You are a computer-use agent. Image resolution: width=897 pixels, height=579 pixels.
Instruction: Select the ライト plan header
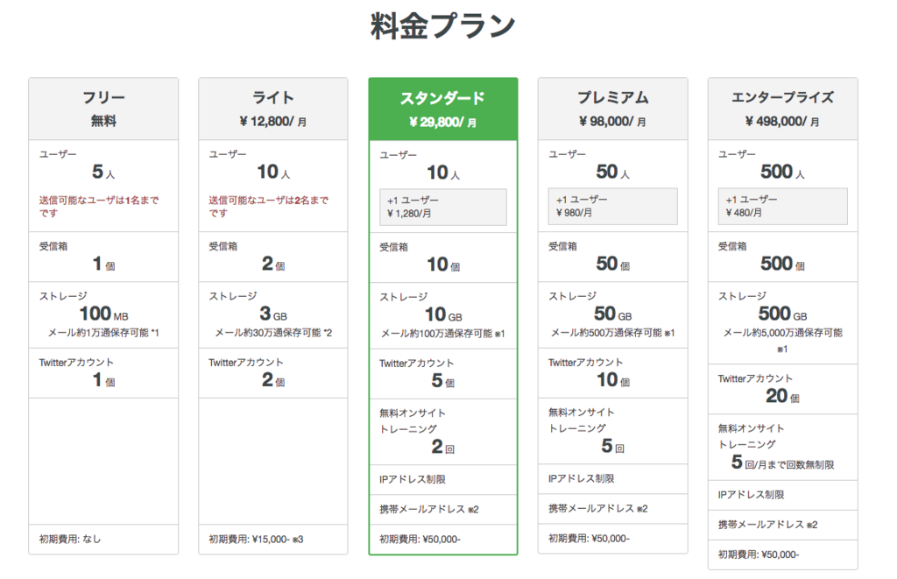273,109
